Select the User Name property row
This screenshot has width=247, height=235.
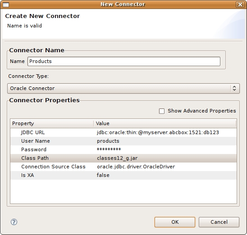(x=123, y=141)
